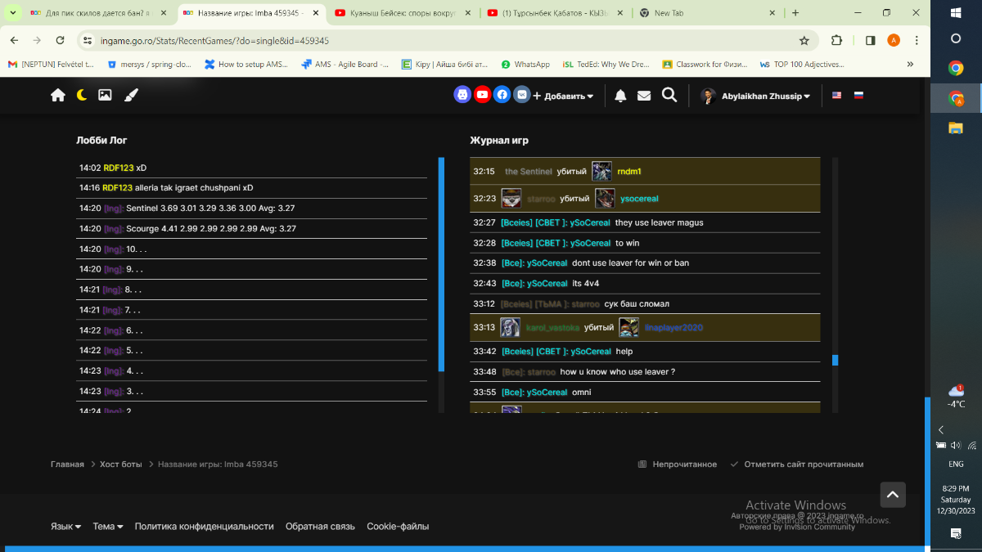This screenshot has height=552, width=982.
Task: Toggle dark mode with the moon icon
Action: tap(82, 95)
